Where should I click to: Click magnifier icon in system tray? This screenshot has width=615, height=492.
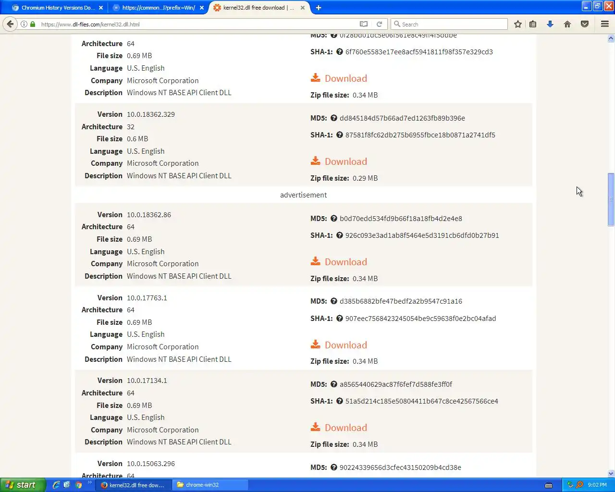point(580,485)
